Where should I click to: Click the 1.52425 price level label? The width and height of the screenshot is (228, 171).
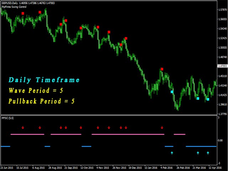click(223, 38)
